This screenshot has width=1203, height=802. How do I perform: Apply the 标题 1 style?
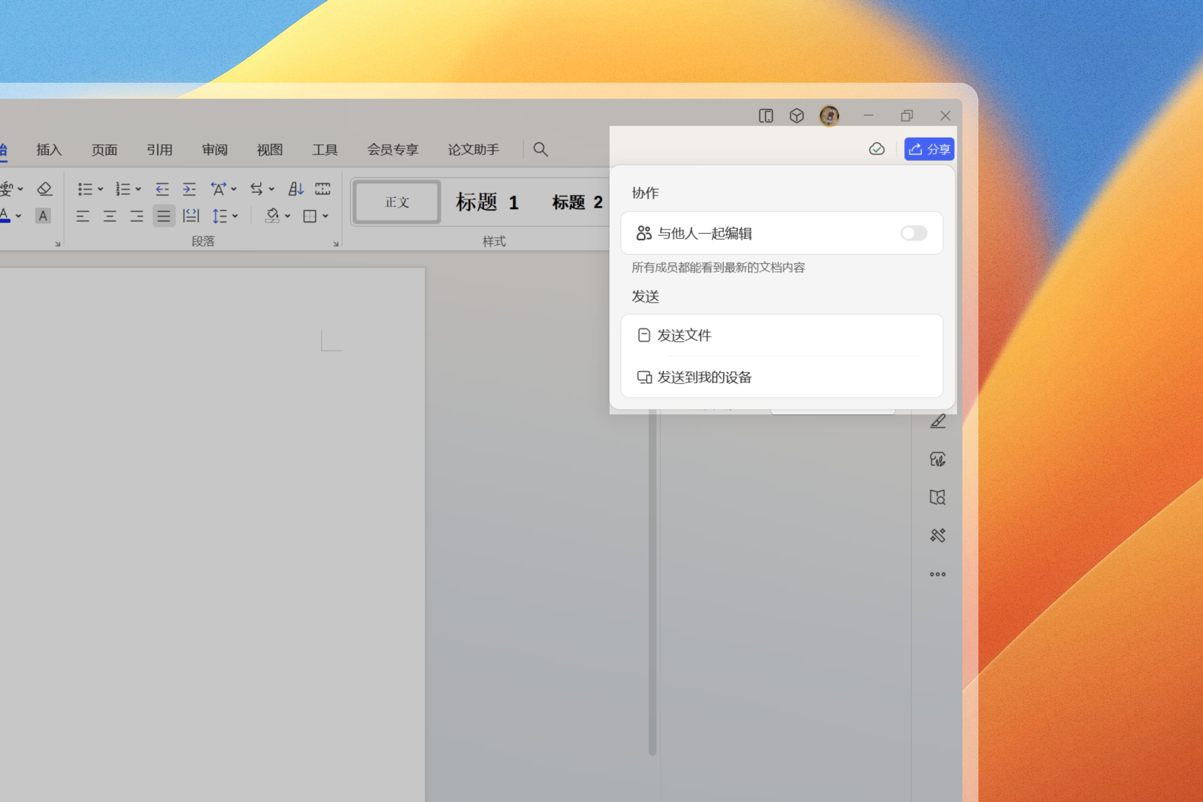(487, 202)
